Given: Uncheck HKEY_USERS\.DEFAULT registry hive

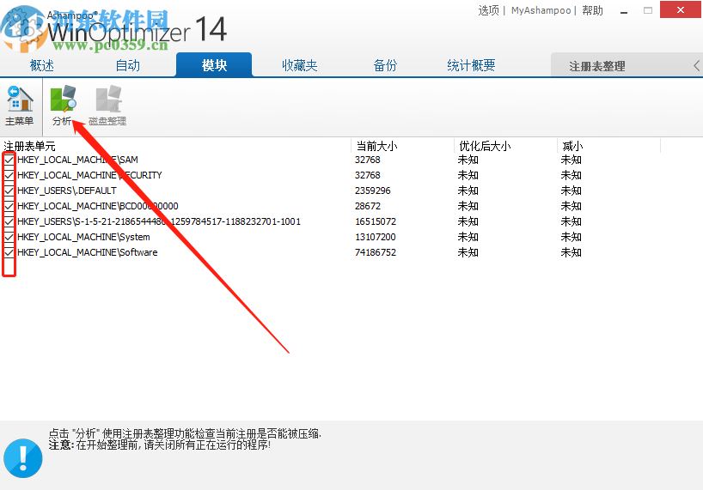Looking at the screenshot, I should click(x=9, y=191).
